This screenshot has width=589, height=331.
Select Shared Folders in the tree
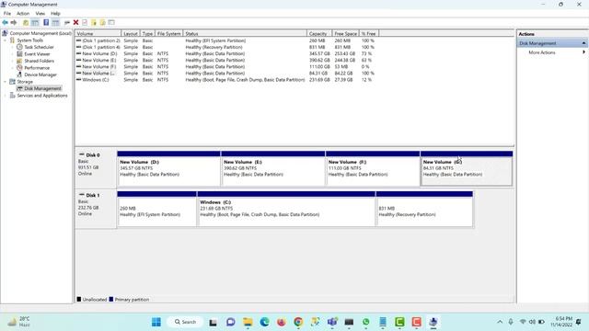pos(39,61)
